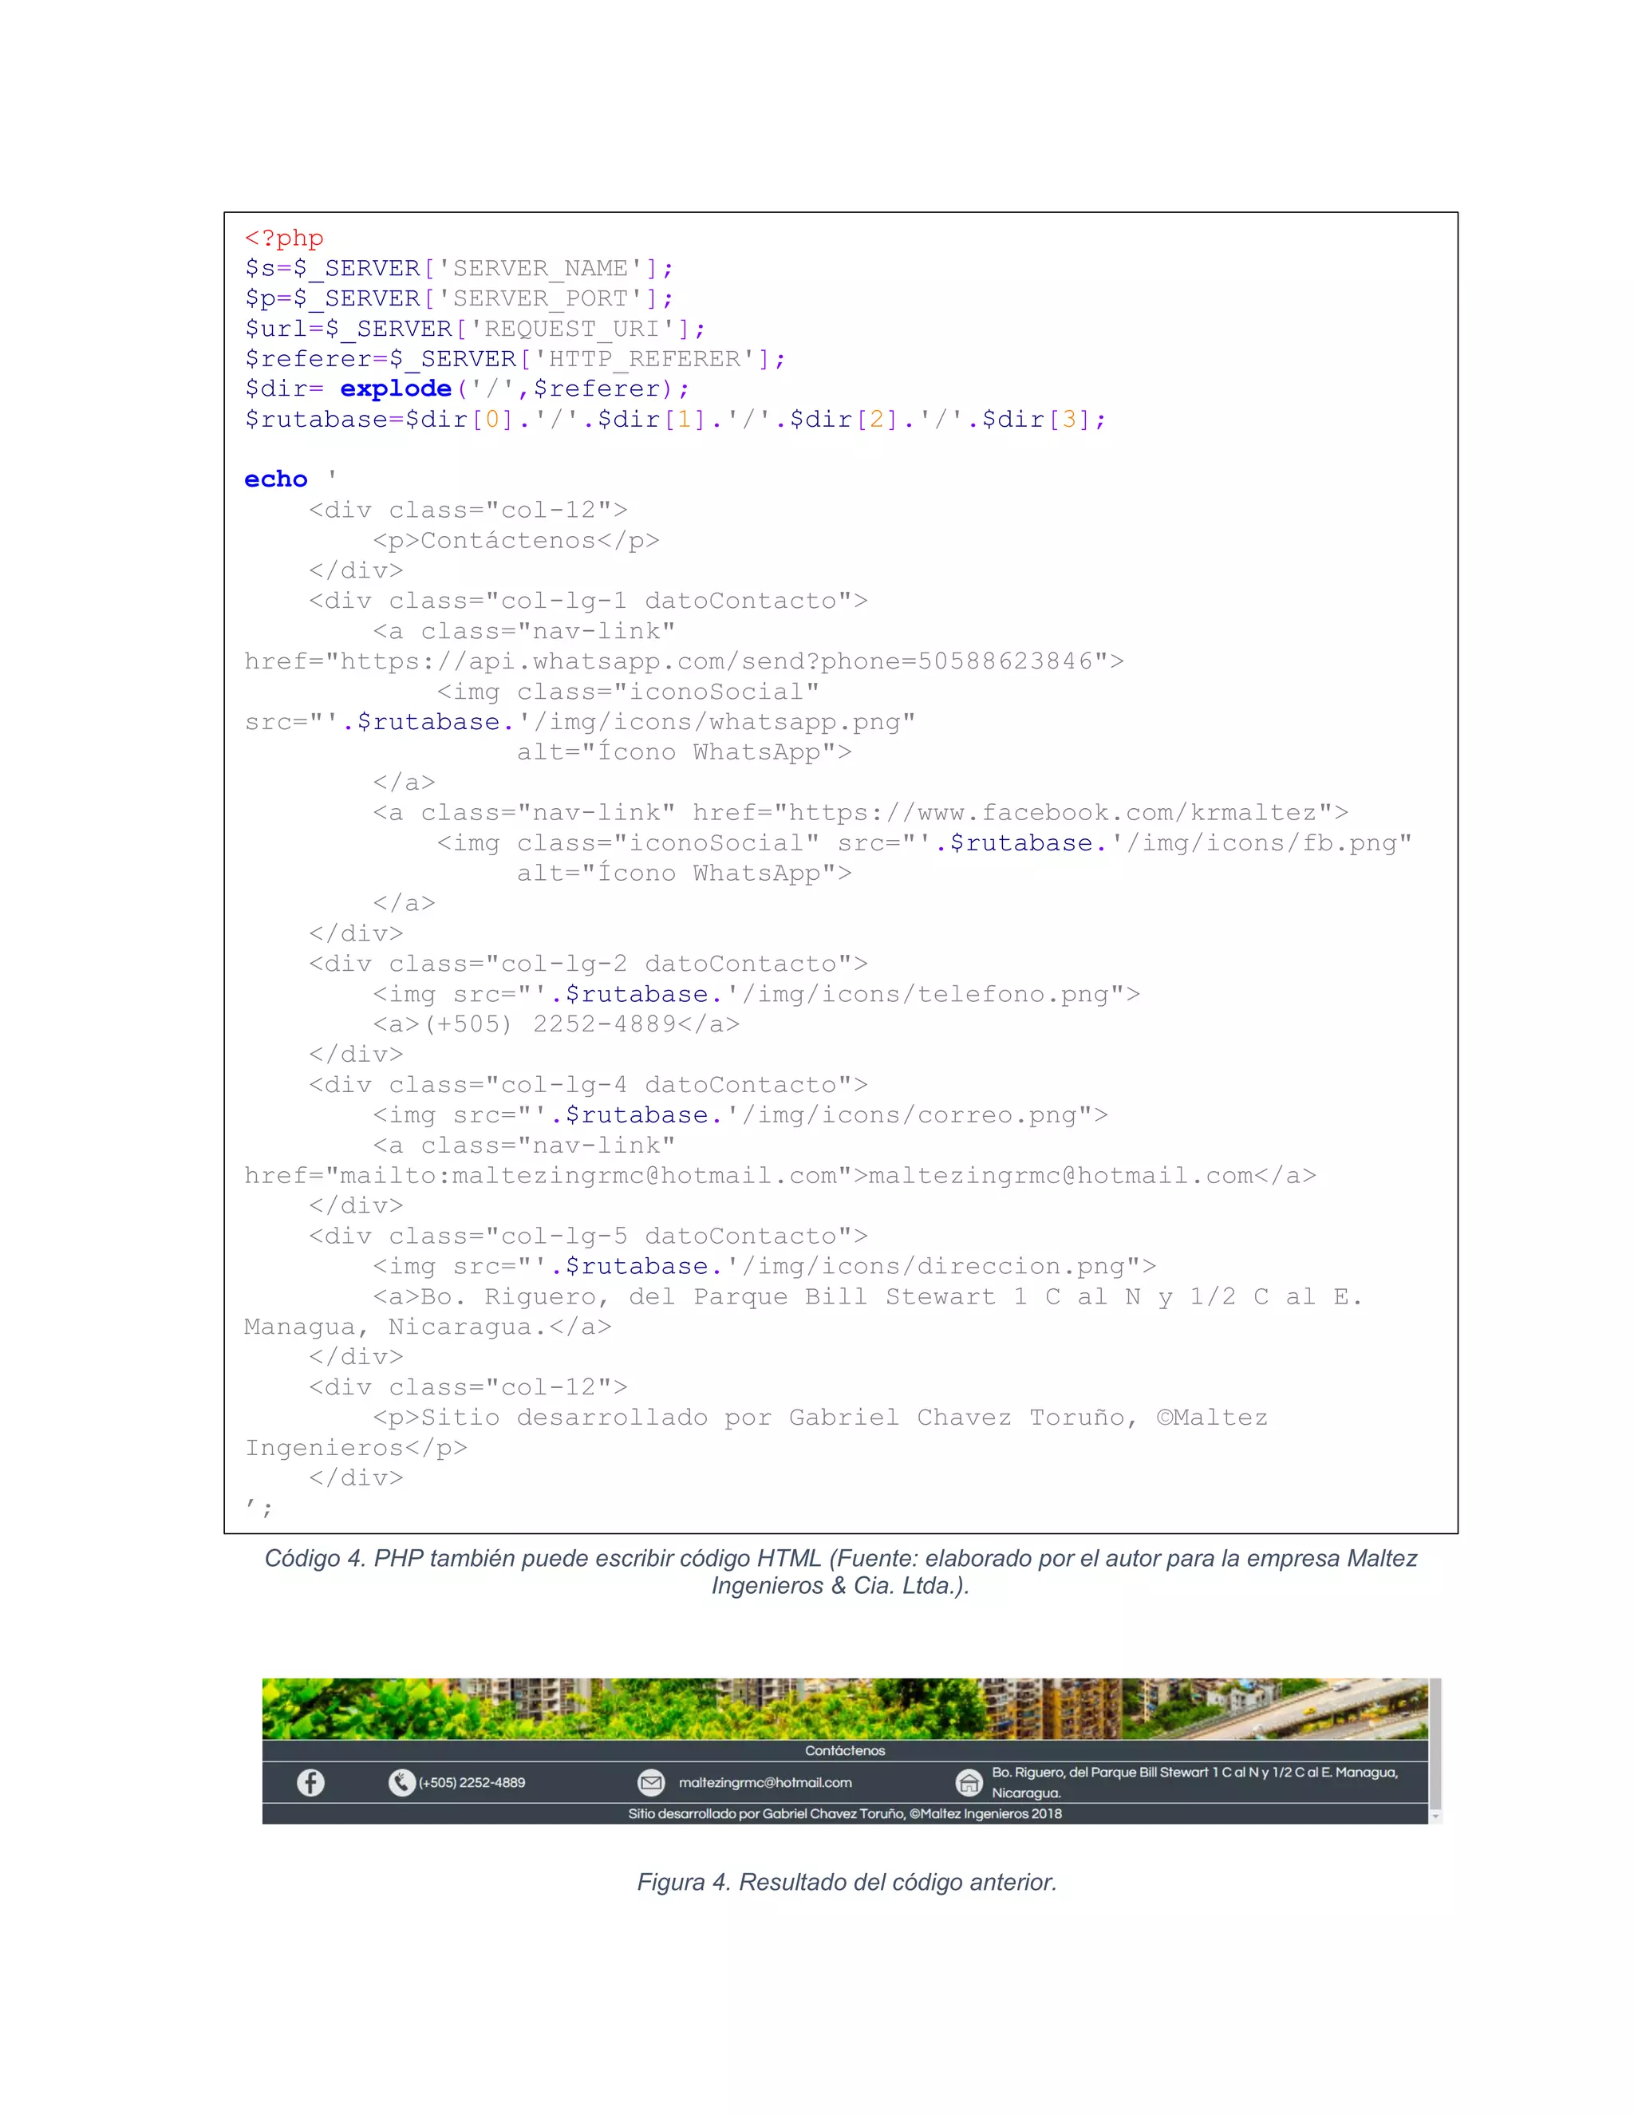Click '<div class="col-lg-2 datoContacto">' line
Screen dimensions: 1634x2114
click(587, 964)
